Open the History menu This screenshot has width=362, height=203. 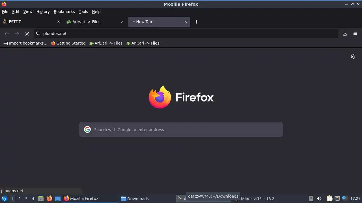coord(43,12)
